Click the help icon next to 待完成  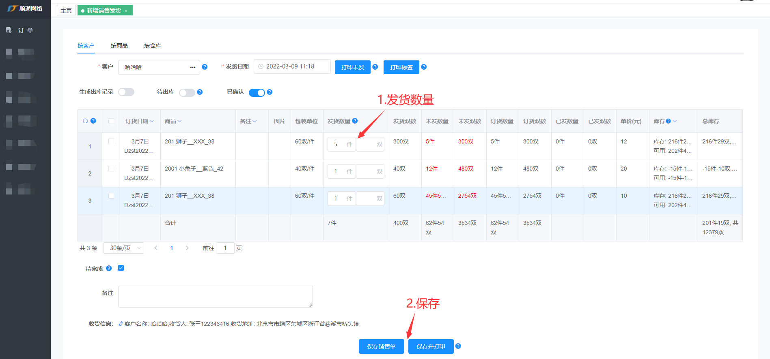(109, 268)
